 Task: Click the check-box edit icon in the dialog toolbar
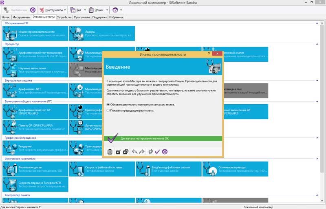pyautogui.click(x=118, y=152)
